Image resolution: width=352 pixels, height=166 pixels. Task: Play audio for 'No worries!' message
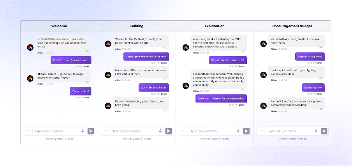[165, 78]
